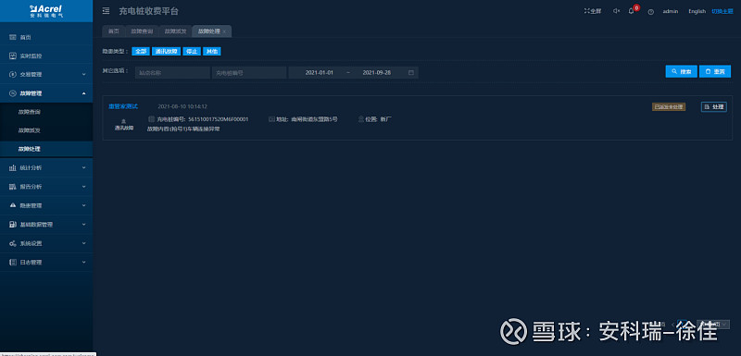The width and height of the screenshot is (741, 356).
Task: Open the 首页 tab
Action: 113,31
